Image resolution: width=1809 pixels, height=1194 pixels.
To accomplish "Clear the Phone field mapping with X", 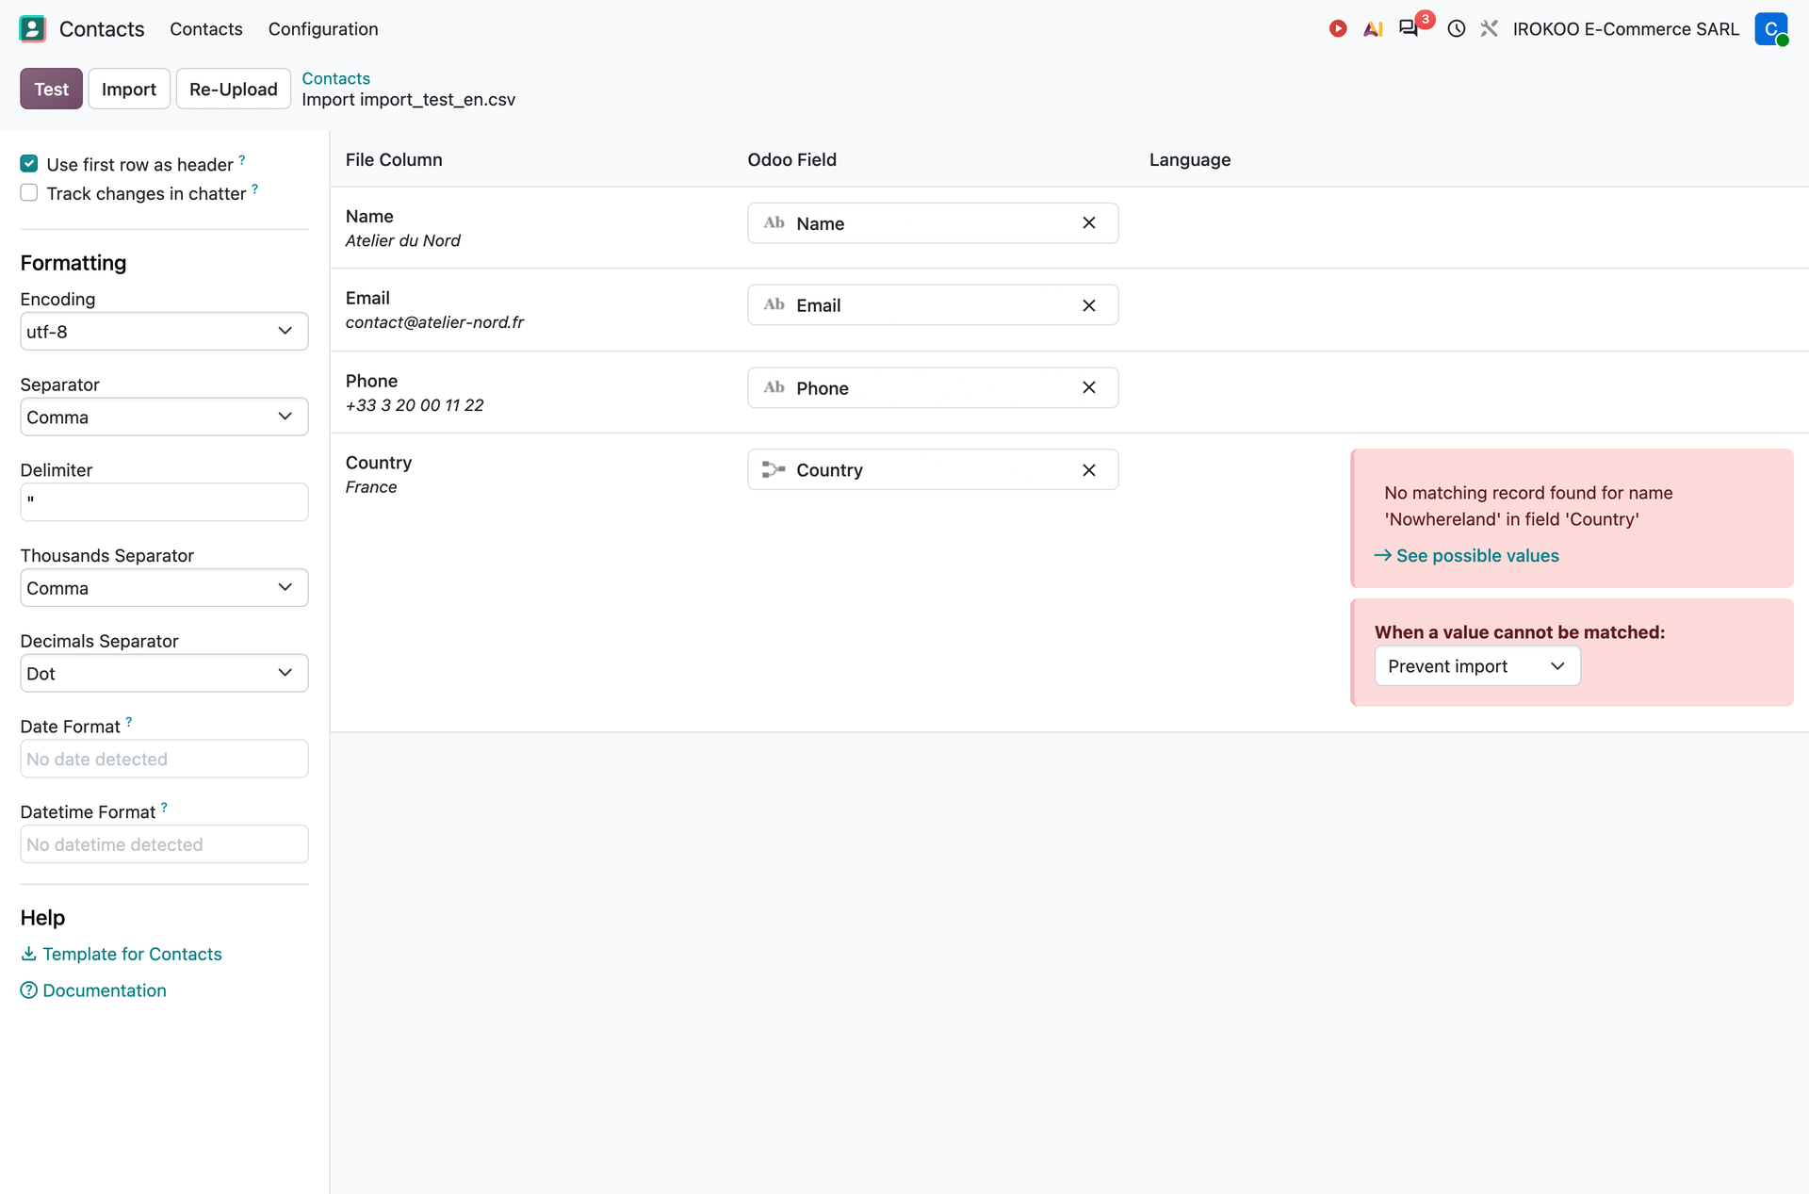I will tap(1088, 387).
